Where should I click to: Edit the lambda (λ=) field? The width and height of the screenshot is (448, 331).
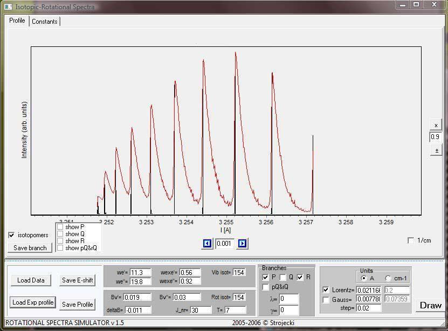point(289,299)
